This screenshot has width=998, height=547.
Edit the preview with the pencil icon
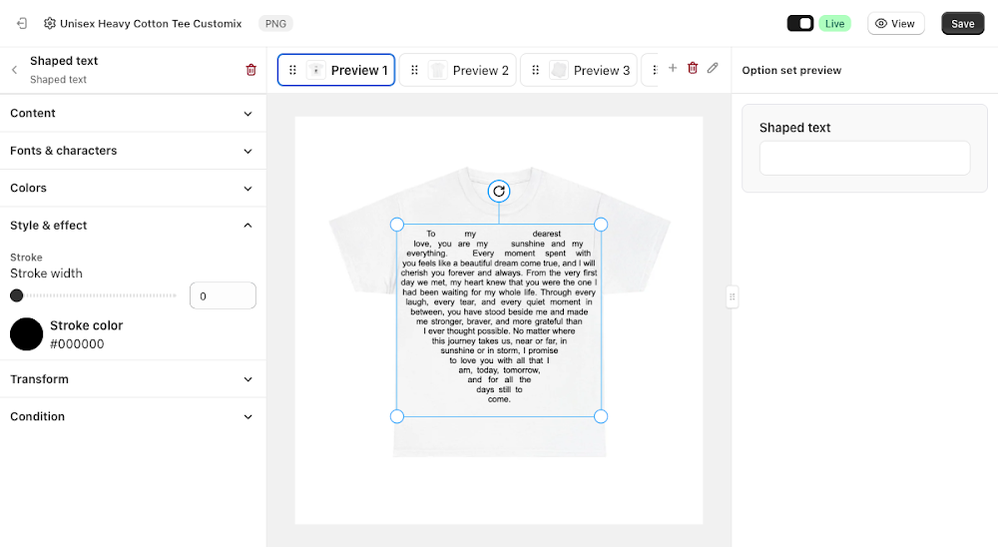coord(713,68)
